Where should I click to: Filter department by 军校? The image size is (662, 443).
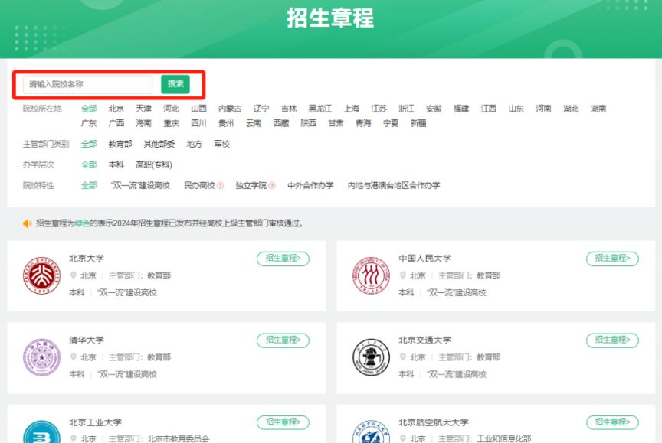click(x=221, y=144)
